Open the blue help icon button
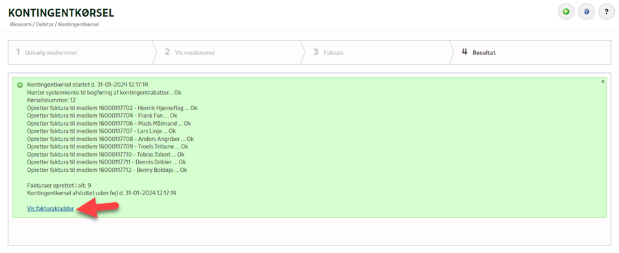Image resolution: width=619 pixels, height=253 pixels. coord(586,12)
